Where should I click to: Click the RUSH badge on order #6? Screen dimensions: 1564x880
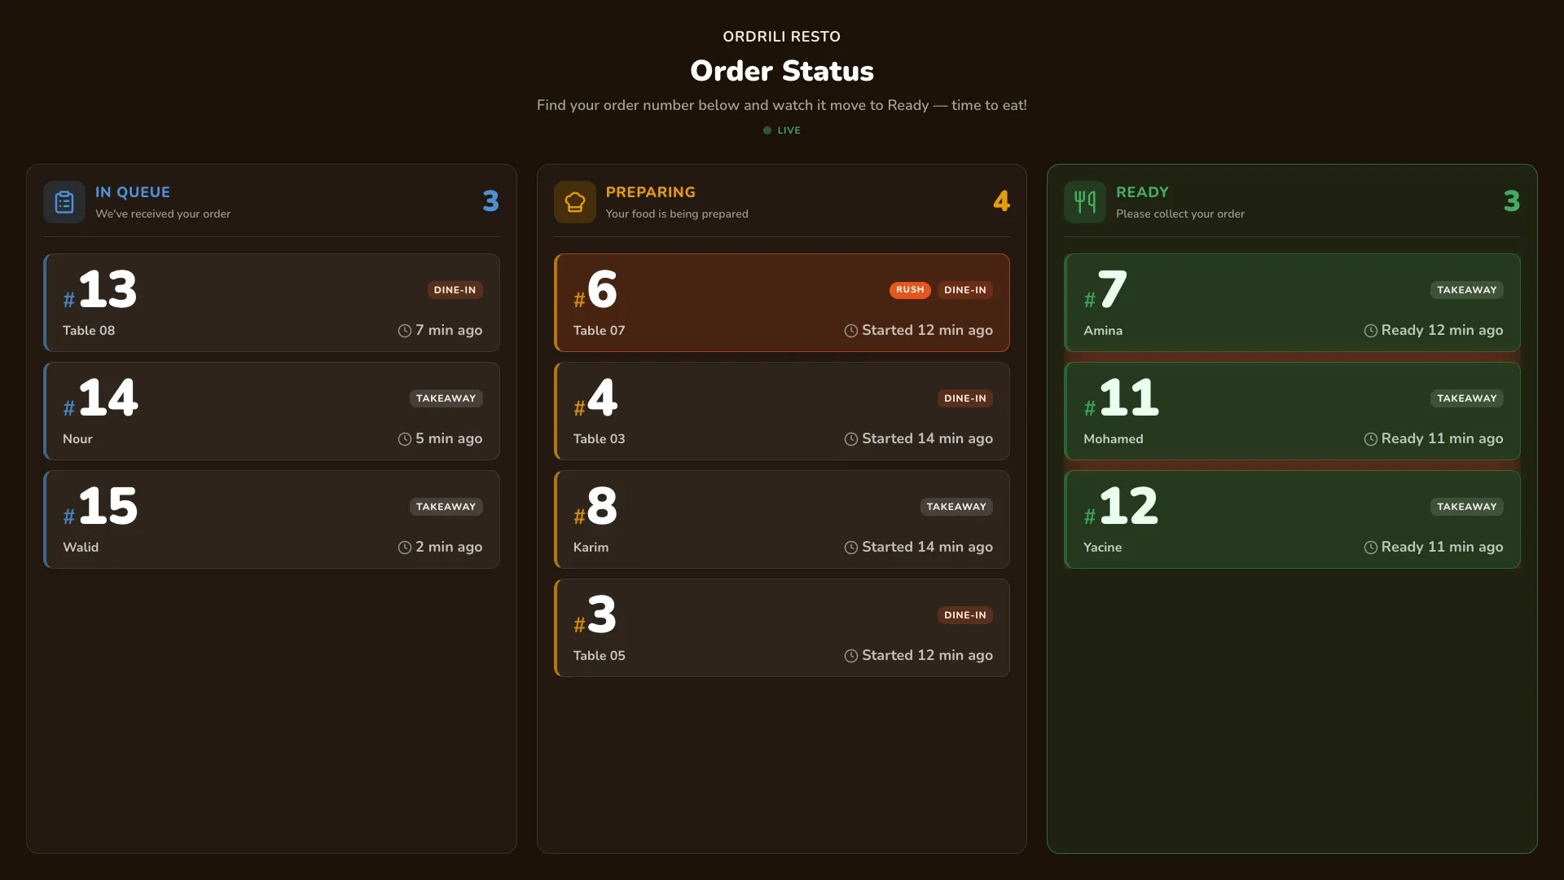tap(910, 290)
